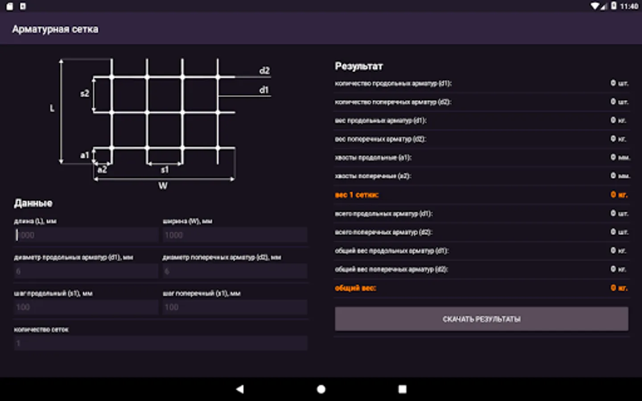Click the Арматурная сетка title
The image size is (642, 401).
[x=55, y=29]
